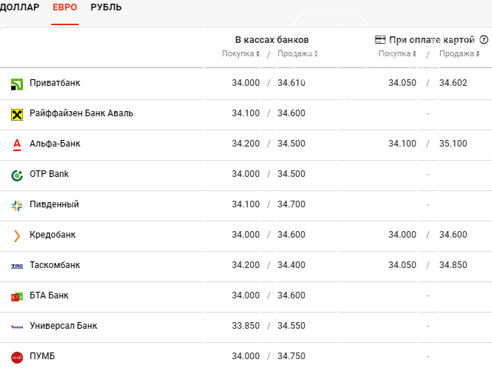Click the ПУМБ round logo icon

[x=17, y=357]
